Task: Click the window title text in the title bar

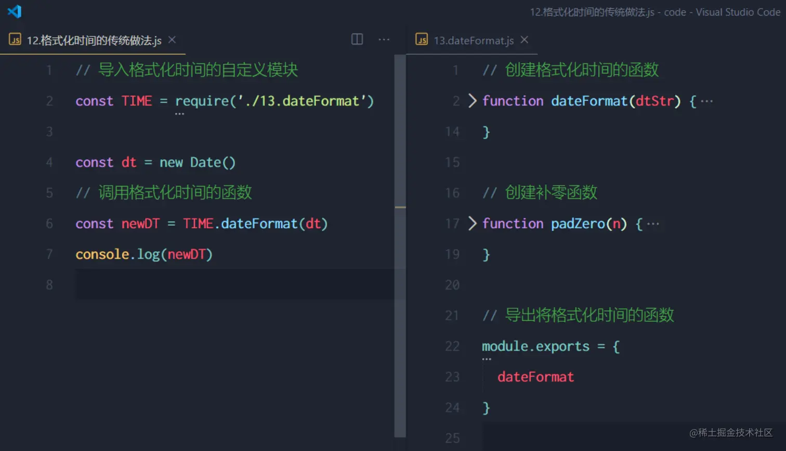Action: 655,12
